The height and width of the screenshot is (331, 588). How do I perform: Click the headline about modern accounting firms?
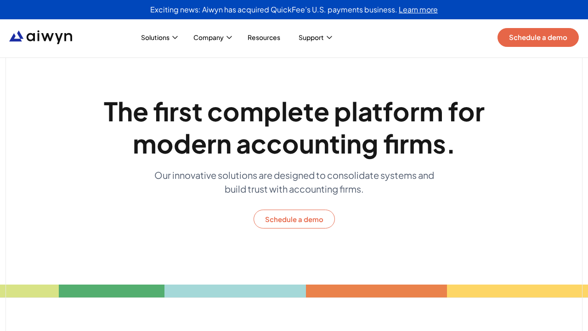294,127
